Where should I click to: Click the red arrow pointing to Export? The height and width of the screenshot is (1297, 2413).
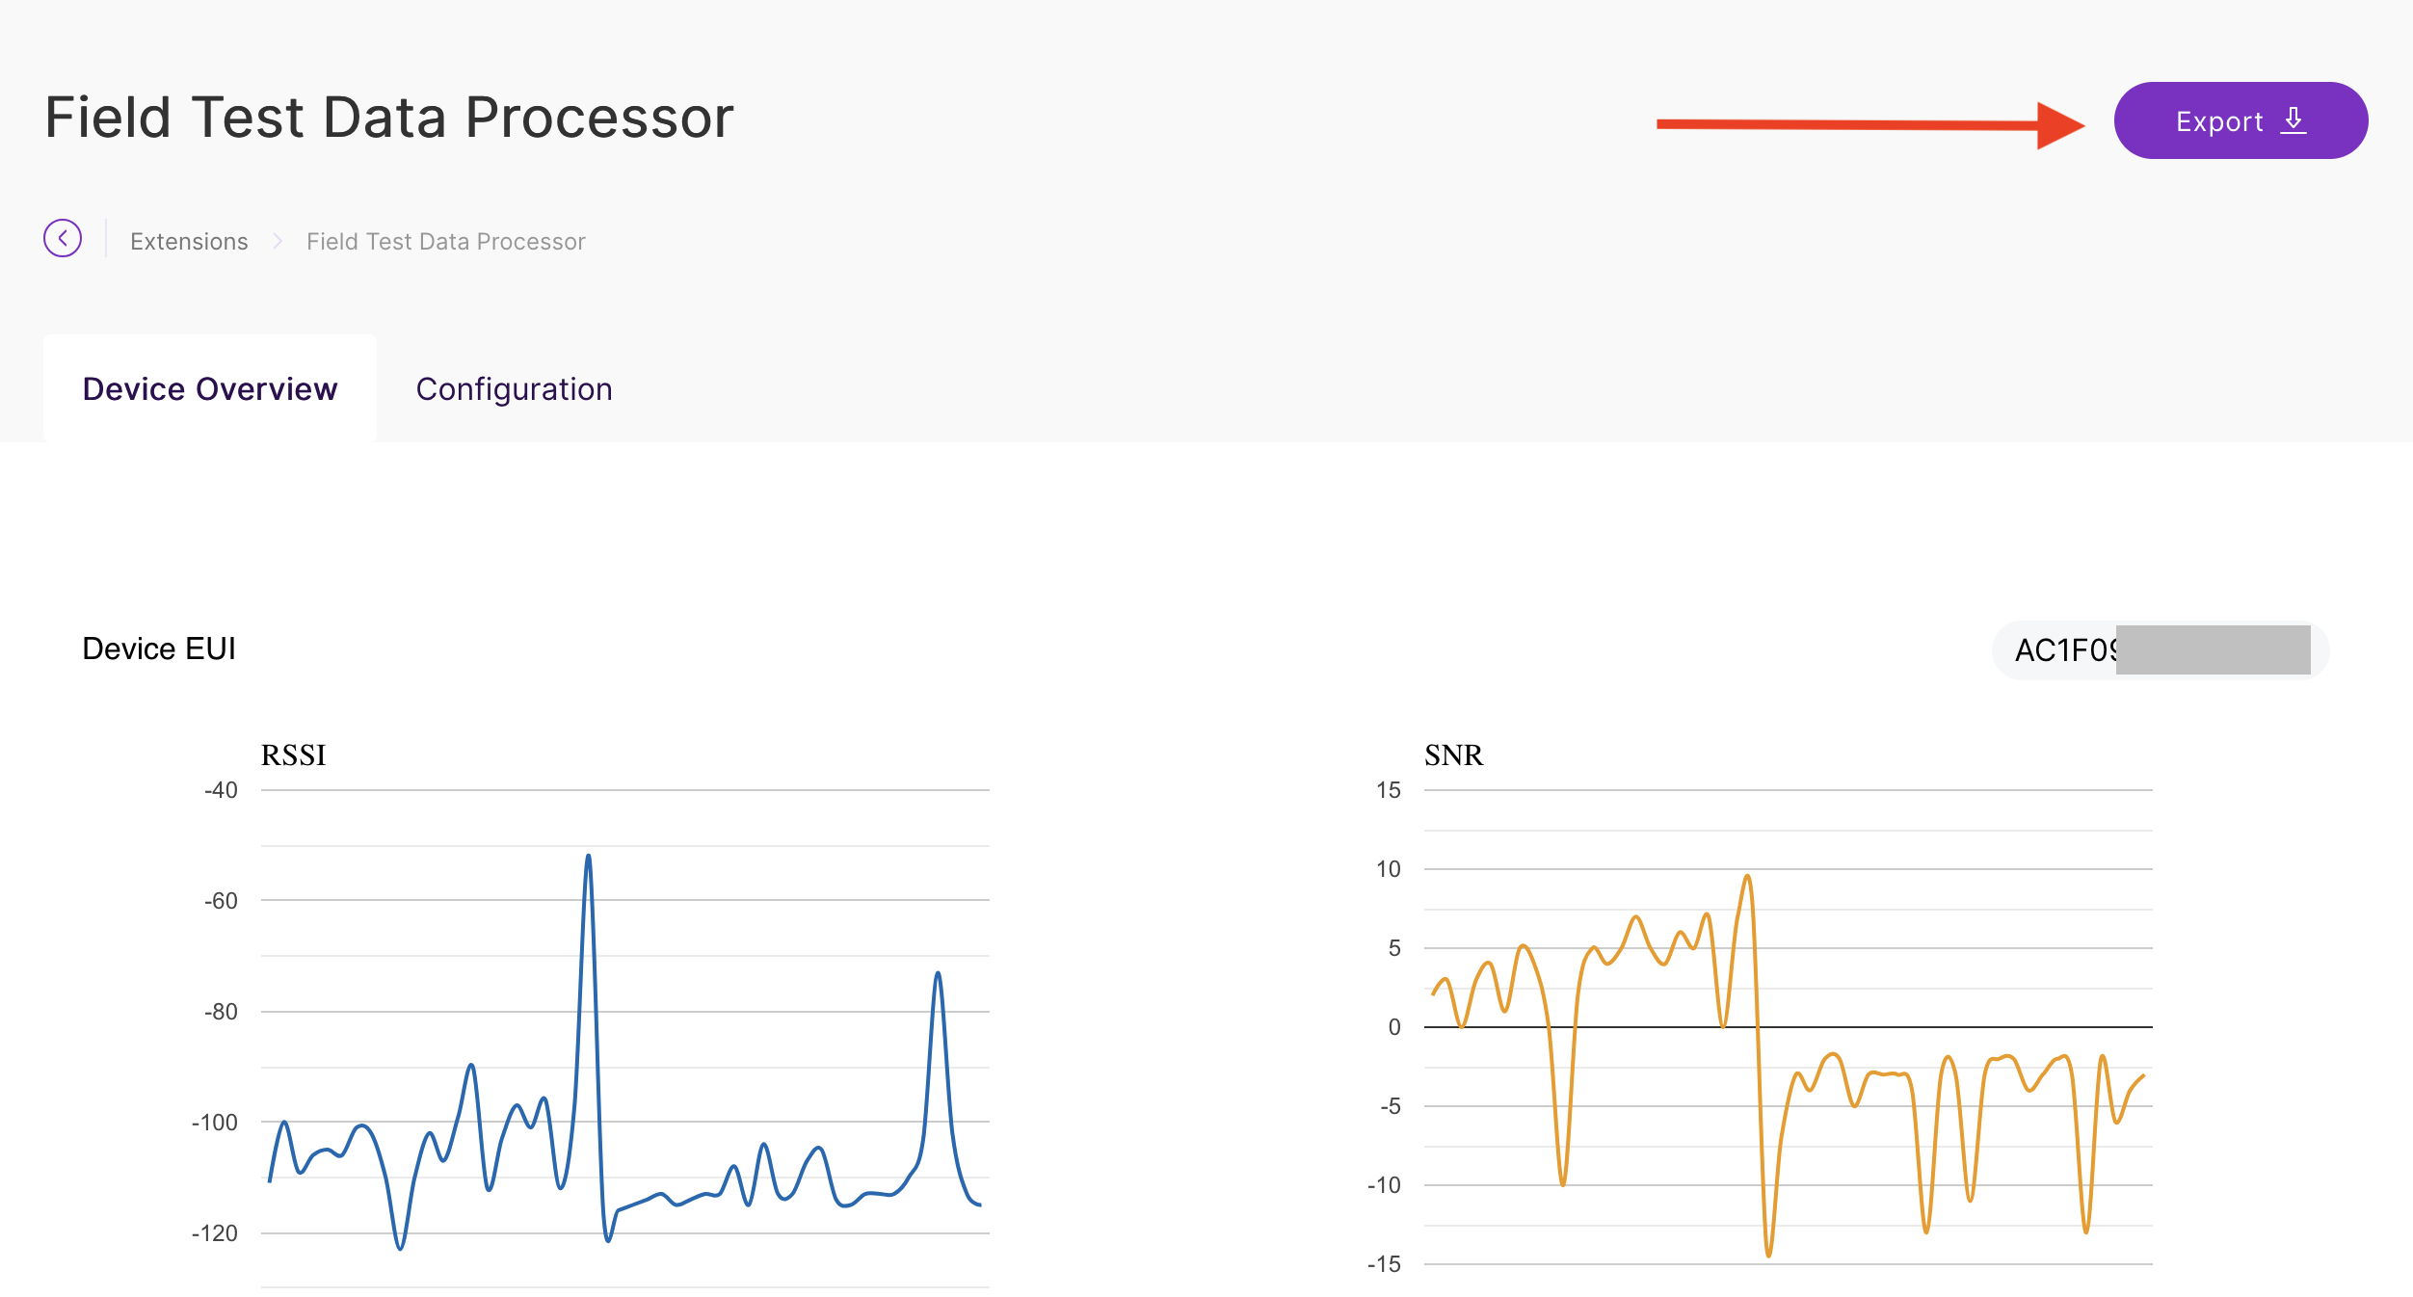pos(1869,124)
